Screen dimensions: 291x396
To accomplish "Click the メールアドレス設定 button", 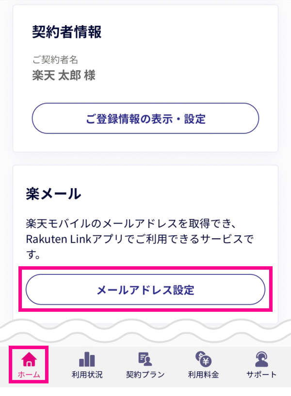I will (145, 289).
